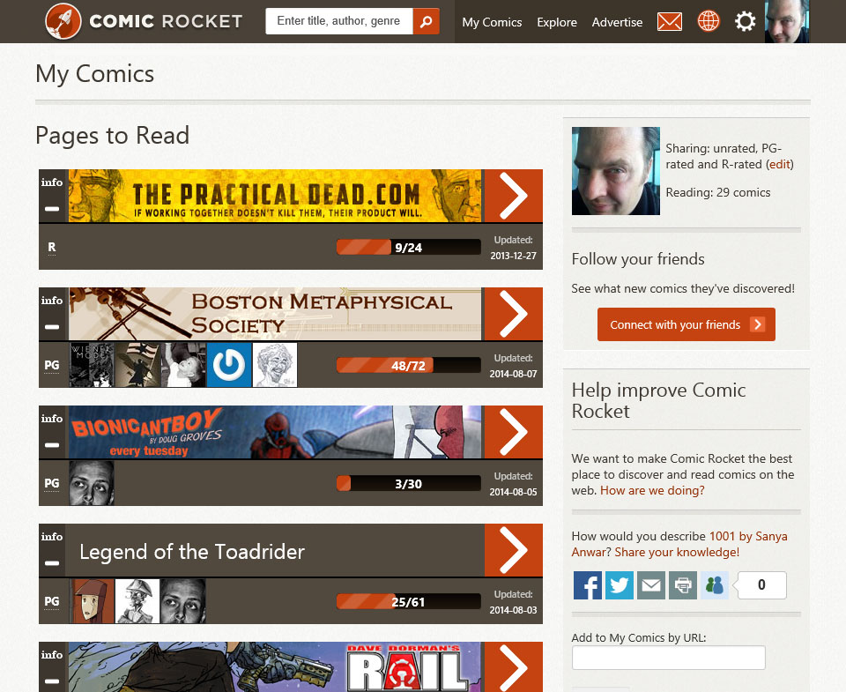Open next page of BionicAntboy
Image resolution: width=846 pixels, height=692 pixels.
click(514, 432)
